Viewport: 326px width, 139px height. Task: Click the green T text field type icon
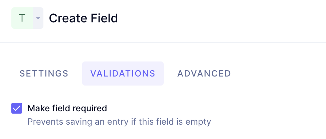(22, 18)
